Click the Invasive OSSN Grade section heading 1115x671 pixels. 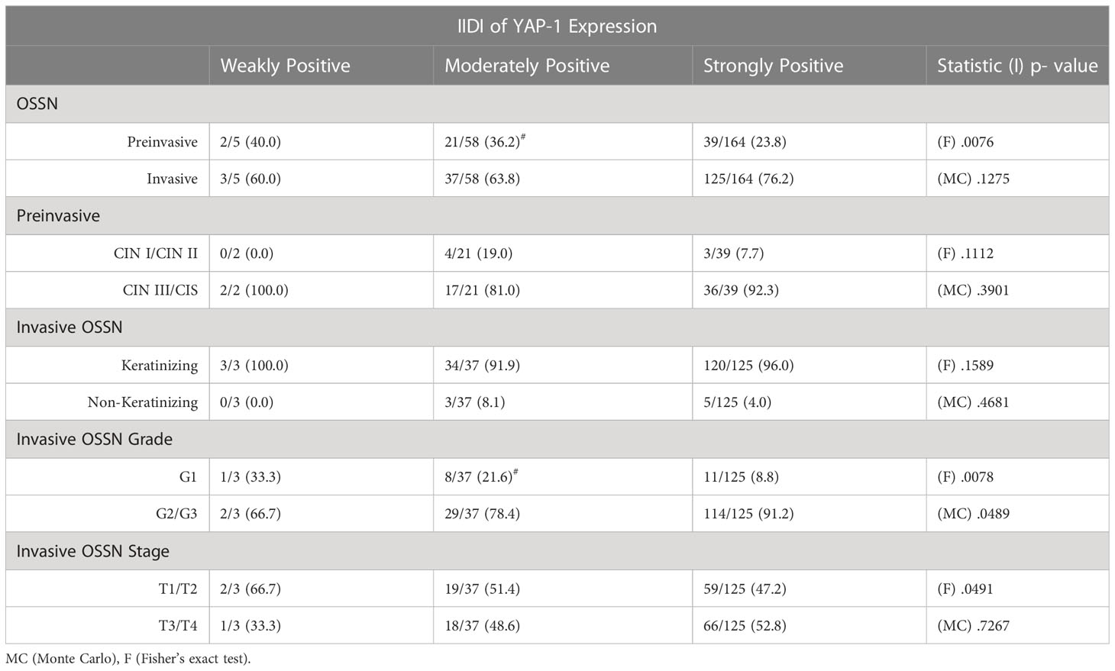click(94, 440)
